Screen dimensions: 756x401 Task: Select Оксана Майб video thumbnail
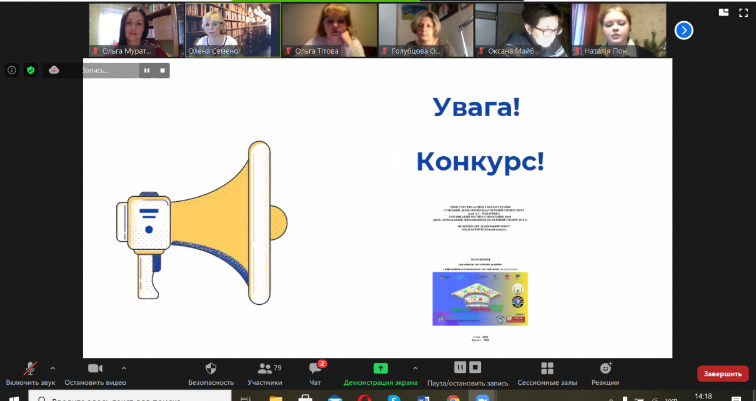pyautogui.click(x=522, y=30)
